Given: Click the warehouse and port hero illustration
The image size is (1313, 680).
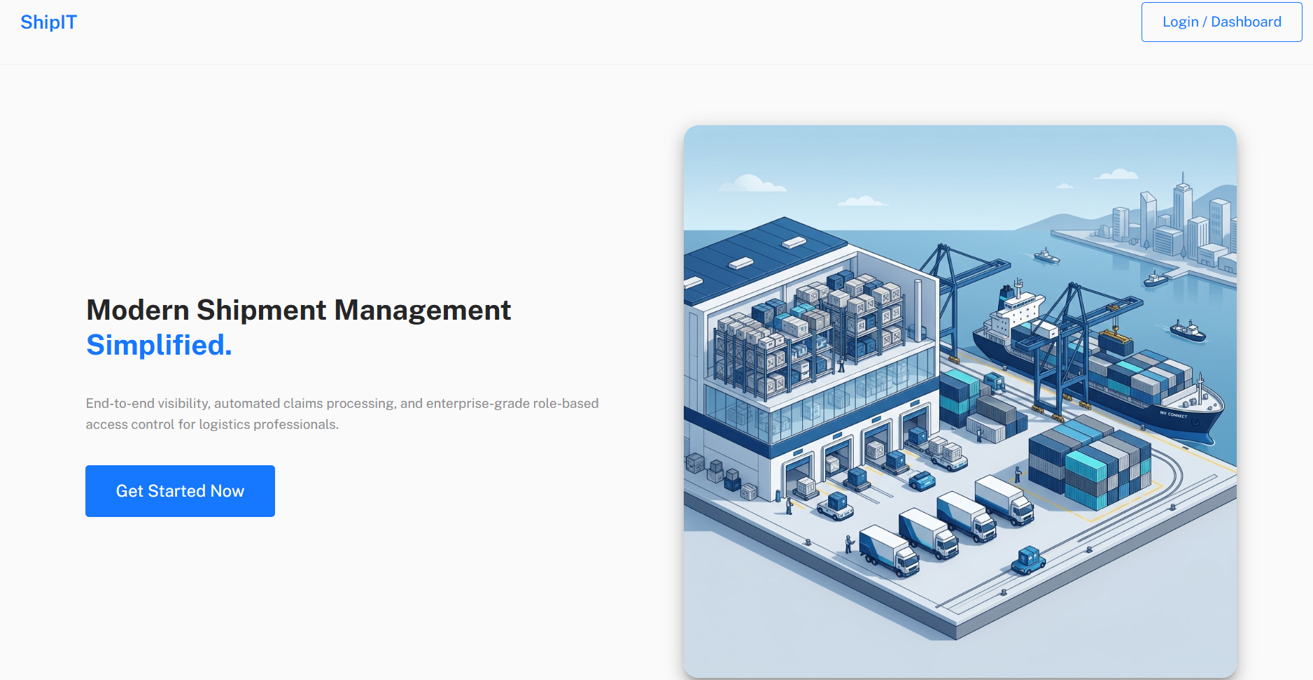Looking at the screenshot, I should [960, 402].
